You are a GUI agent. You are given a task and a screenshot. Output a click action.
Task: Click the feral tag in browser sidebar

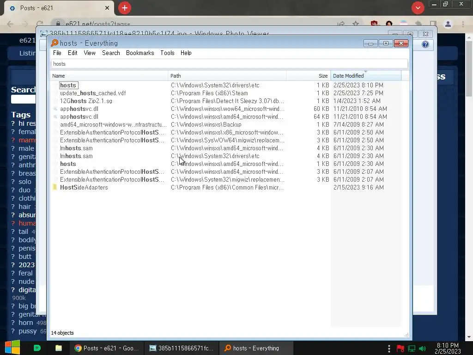[x=25, y=273]
